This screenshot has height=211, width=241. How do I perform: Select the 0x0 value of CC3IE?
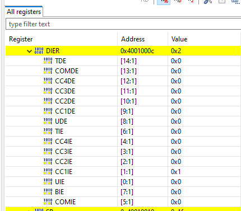176,152
